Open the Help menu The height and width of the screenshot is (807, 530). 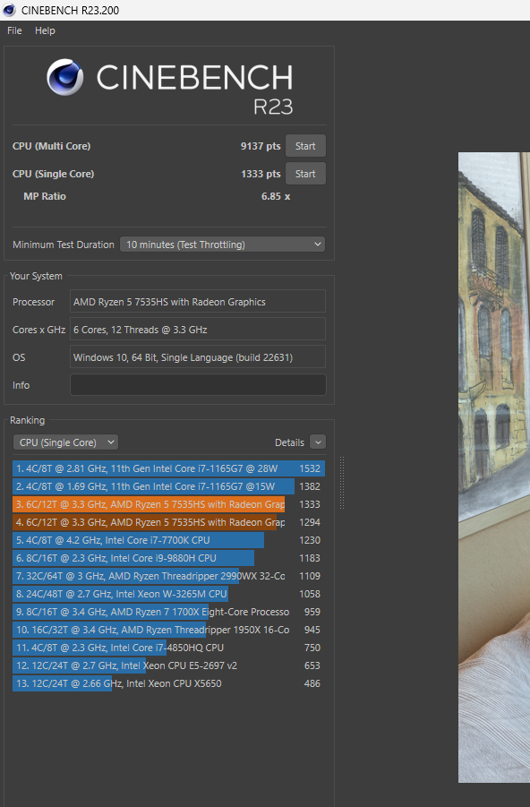click(x=45, y=30)
